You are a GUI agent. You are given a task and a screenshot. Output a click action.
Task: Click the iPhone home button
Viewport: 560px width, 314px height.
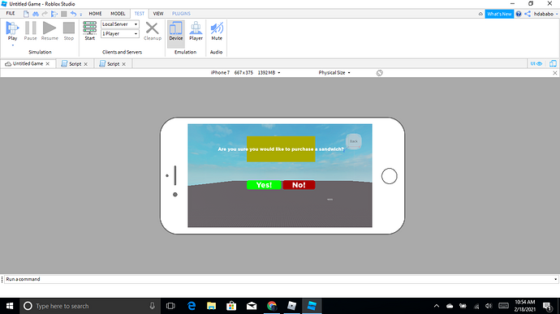pyautogui.click(x=389, y=176)
